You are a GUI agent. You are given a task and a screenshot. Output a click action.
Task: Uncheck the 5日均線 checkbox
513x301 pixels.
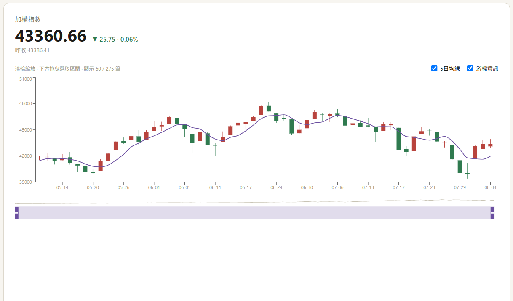pos(434,68)
